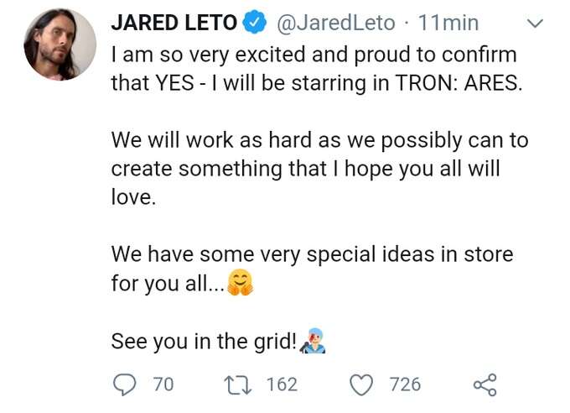Open the tweet via the 11min timestamp

point(448,24)
